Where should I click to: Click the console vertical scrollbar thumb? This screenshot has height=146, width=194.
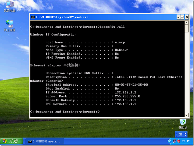(x=186, y=28)
